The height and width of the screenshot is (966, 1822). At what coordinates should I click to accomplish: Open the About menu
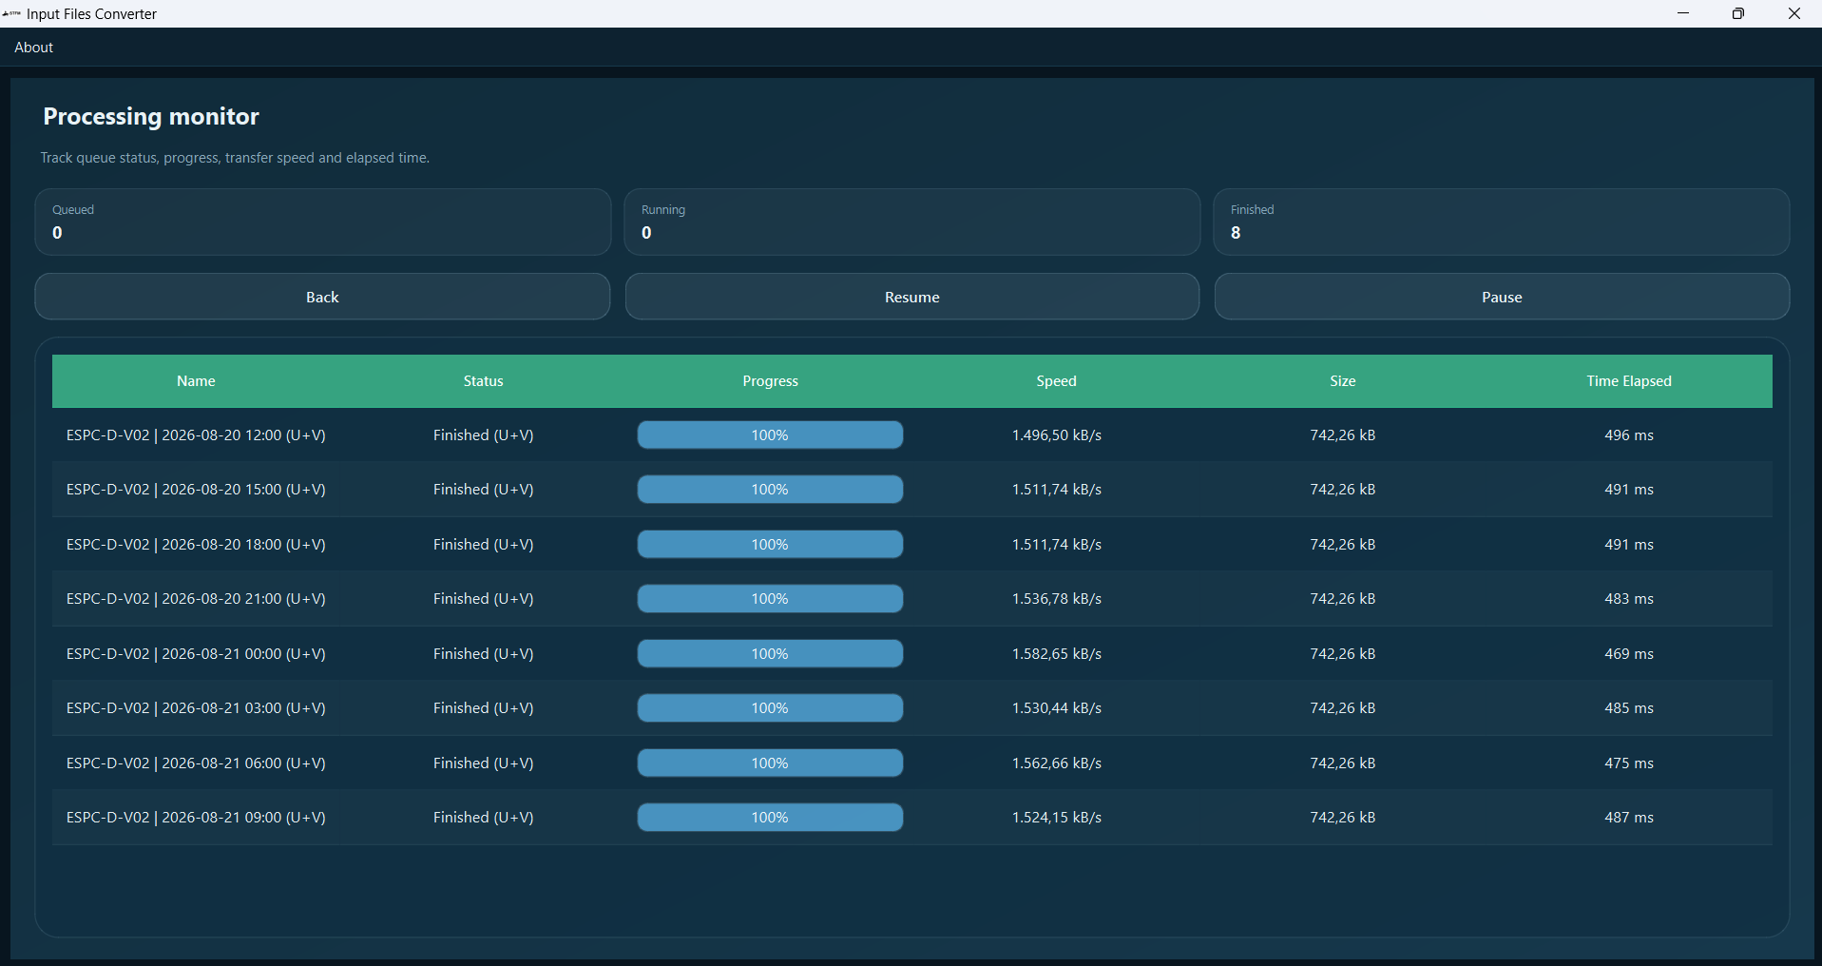[33, 48]
